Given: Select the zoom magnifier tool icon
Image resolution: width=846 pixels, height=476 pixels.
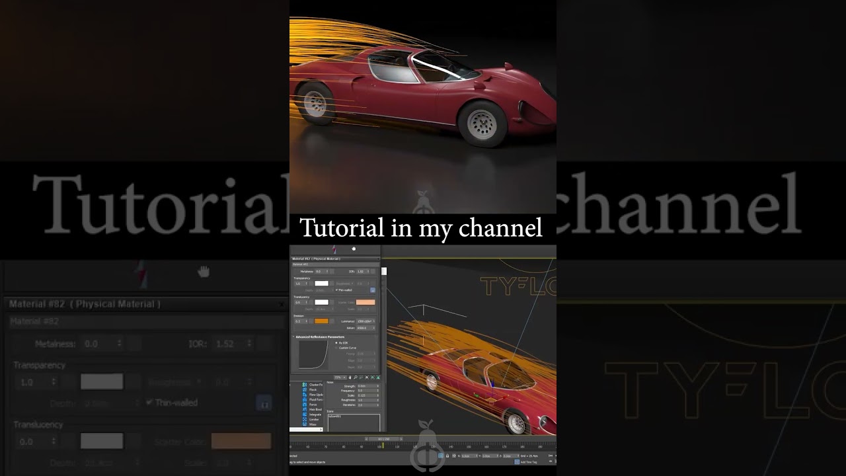Looking at the screenshot, I should point(356,377).
